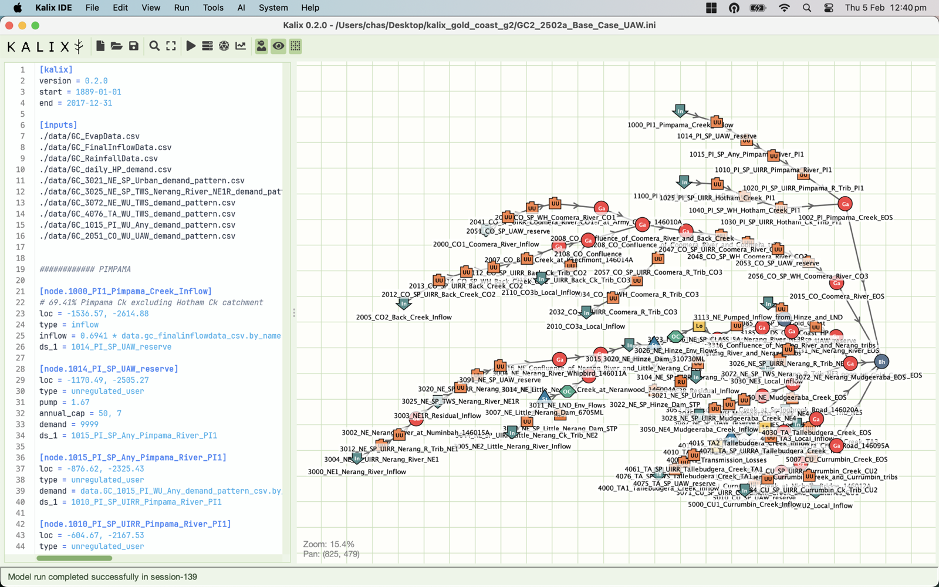
Task: Select the 3003_NE1R_Residual_Inflow gauge node
Action: tap(416, 419)
